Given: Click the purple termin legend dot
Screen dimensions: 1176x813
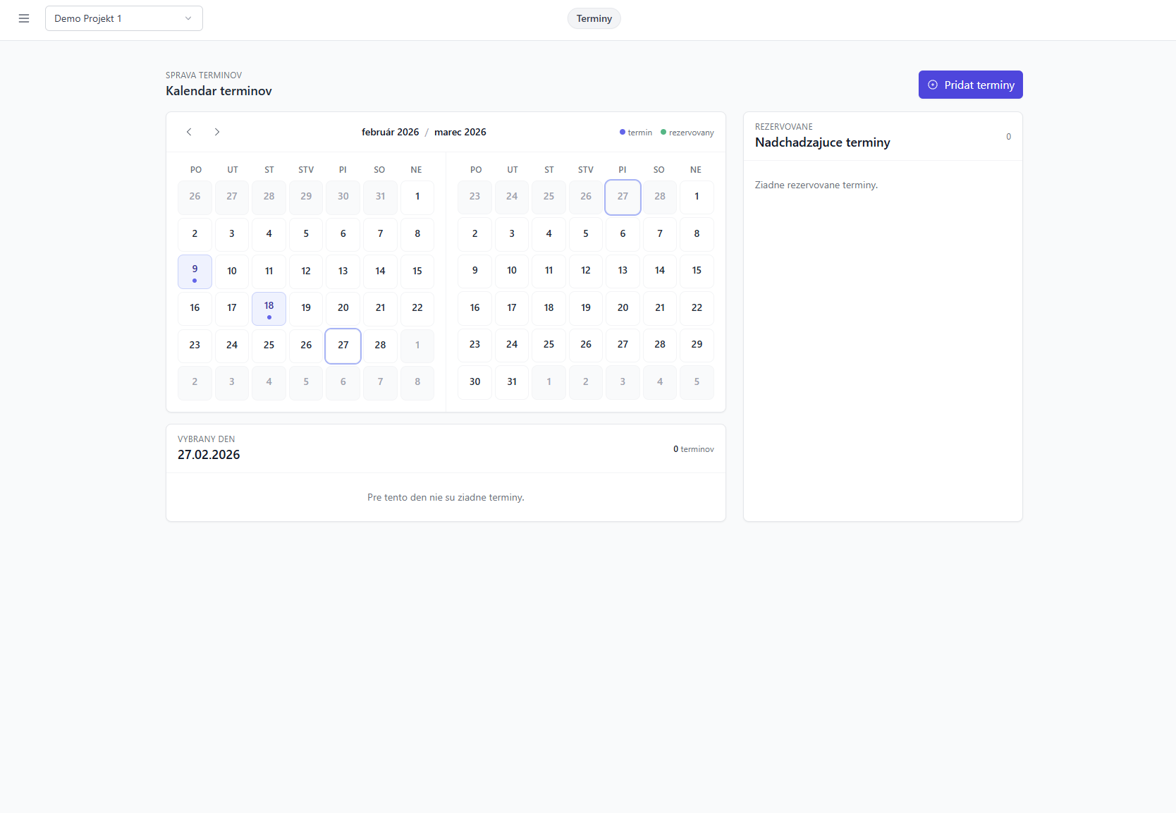Looking at the screenshot, I should 623,132.
